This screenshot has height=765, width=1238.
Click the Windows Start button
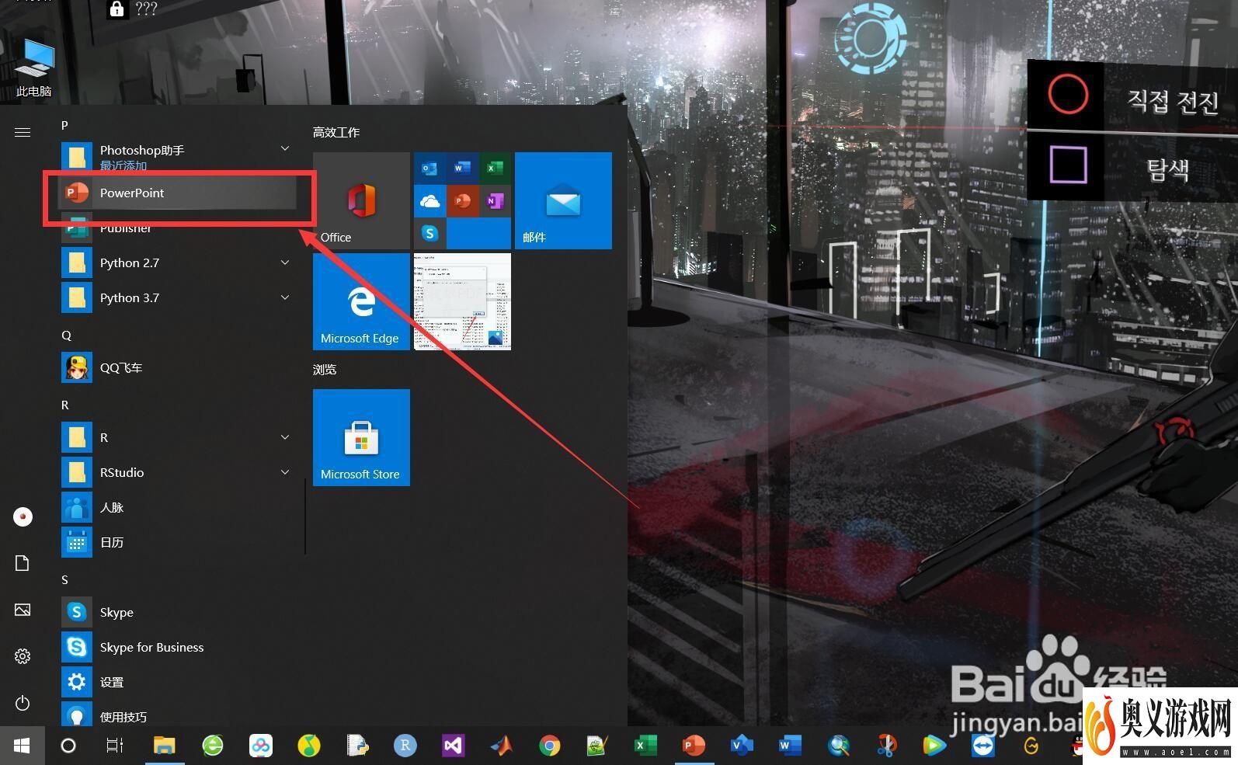click(x=22, y=746)
